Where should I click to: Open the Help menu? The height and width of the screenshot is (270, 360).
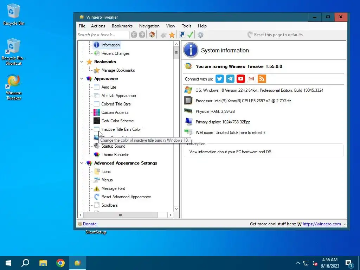point(202,26)
